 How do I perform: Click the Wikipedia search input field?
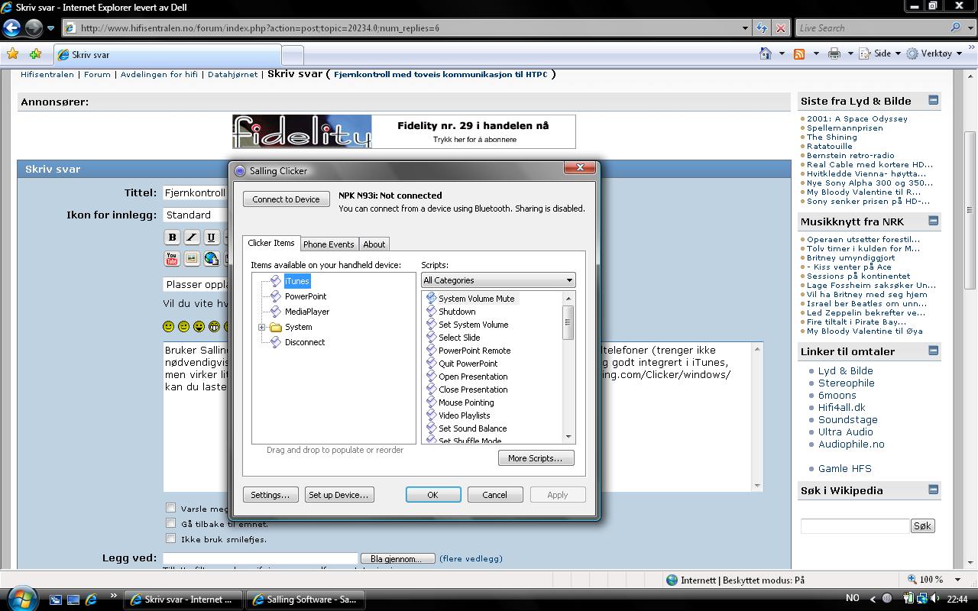click(x=855, y=525)
